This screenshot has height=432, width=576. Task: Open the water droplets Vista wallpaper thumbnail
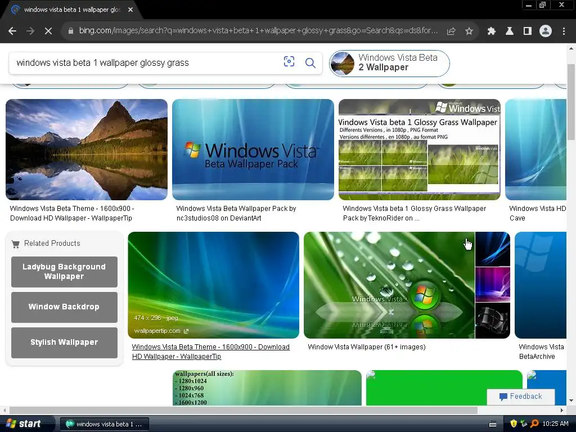click(389, 285)
